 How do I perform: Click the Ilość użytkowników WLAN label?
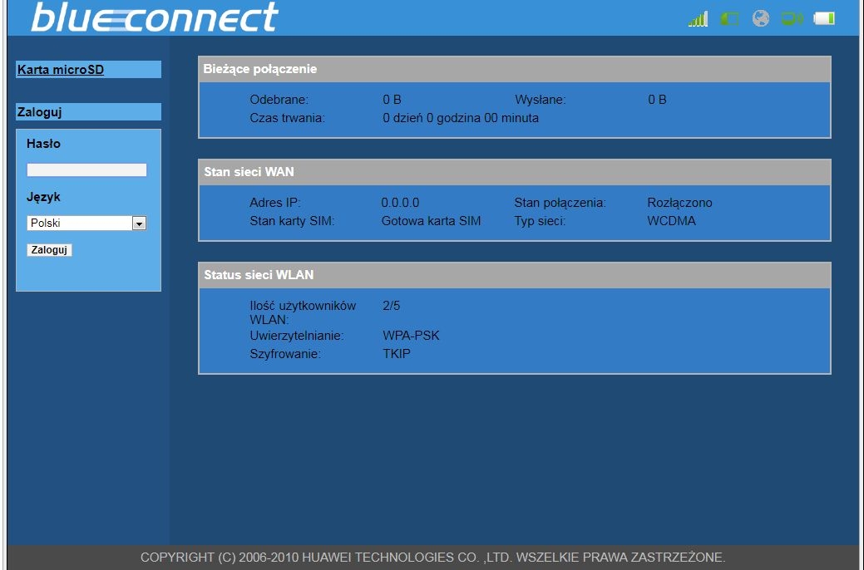[x=303, y=312]
